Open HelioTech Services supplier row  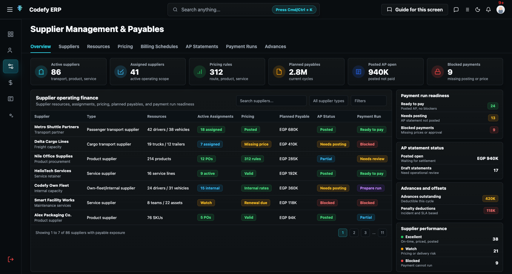(211, 173)
